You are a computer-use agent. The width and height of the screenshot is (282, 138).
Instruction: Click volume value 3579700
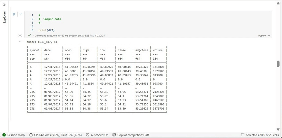(159, 109)
